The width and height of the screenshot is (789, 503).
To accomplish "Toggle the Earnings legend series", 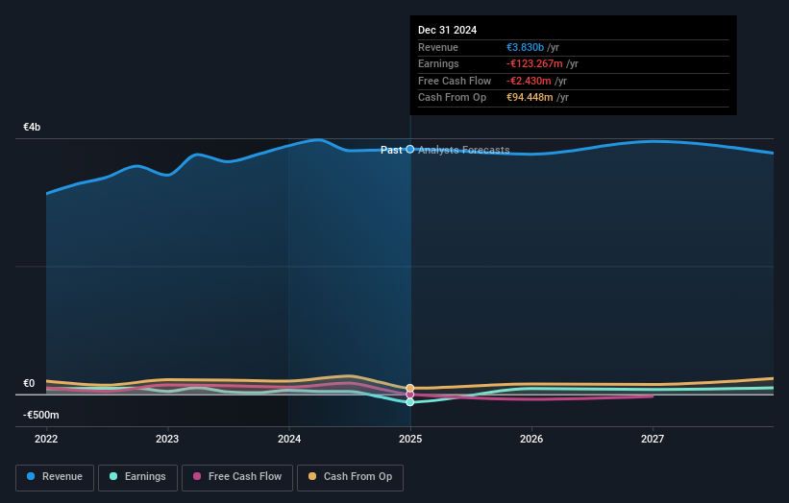I will tap(137, 477).
